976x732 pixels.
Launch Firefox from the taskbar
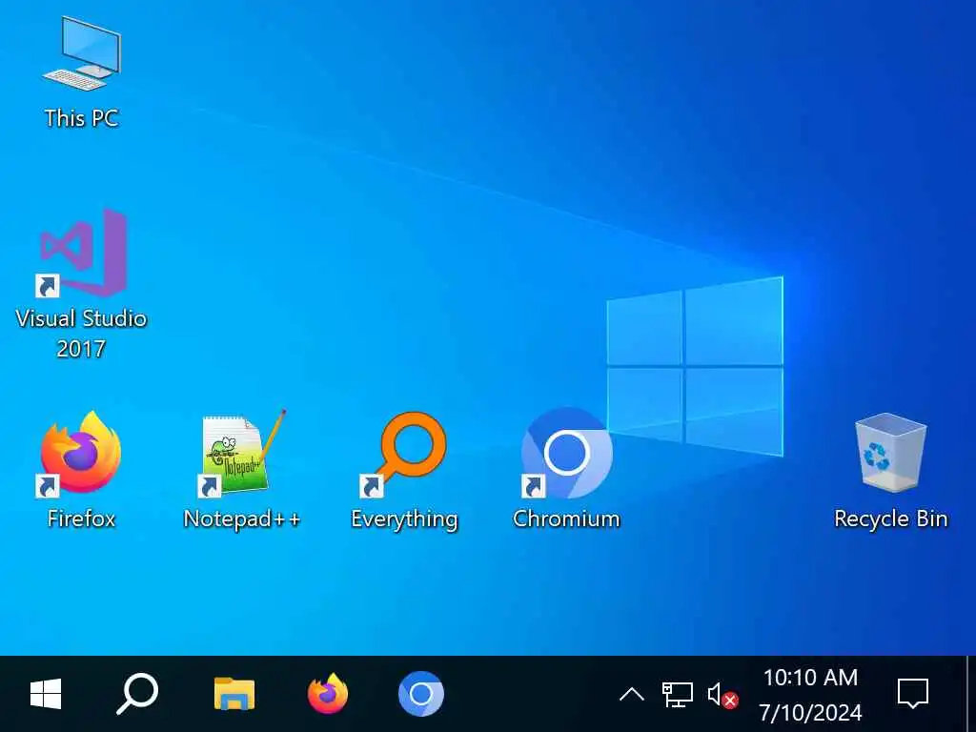(328, 694)
